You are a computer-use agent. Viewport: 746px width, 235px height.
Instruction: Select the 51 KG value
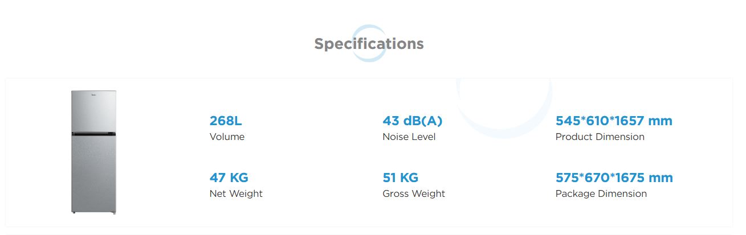(x=400, y=178)
